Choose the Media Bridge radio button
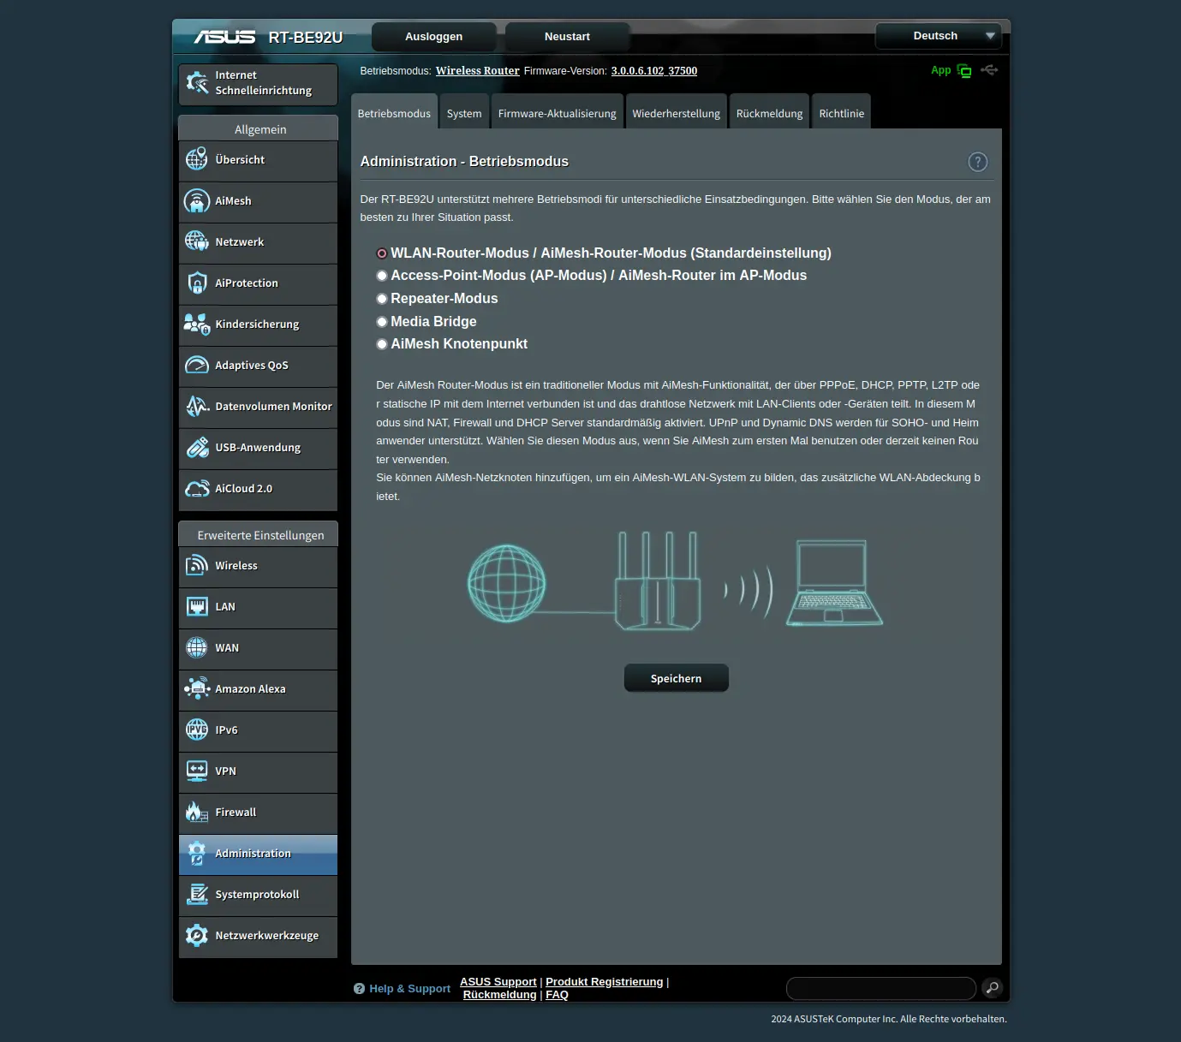1181x1042 pixels. point(382,322)
